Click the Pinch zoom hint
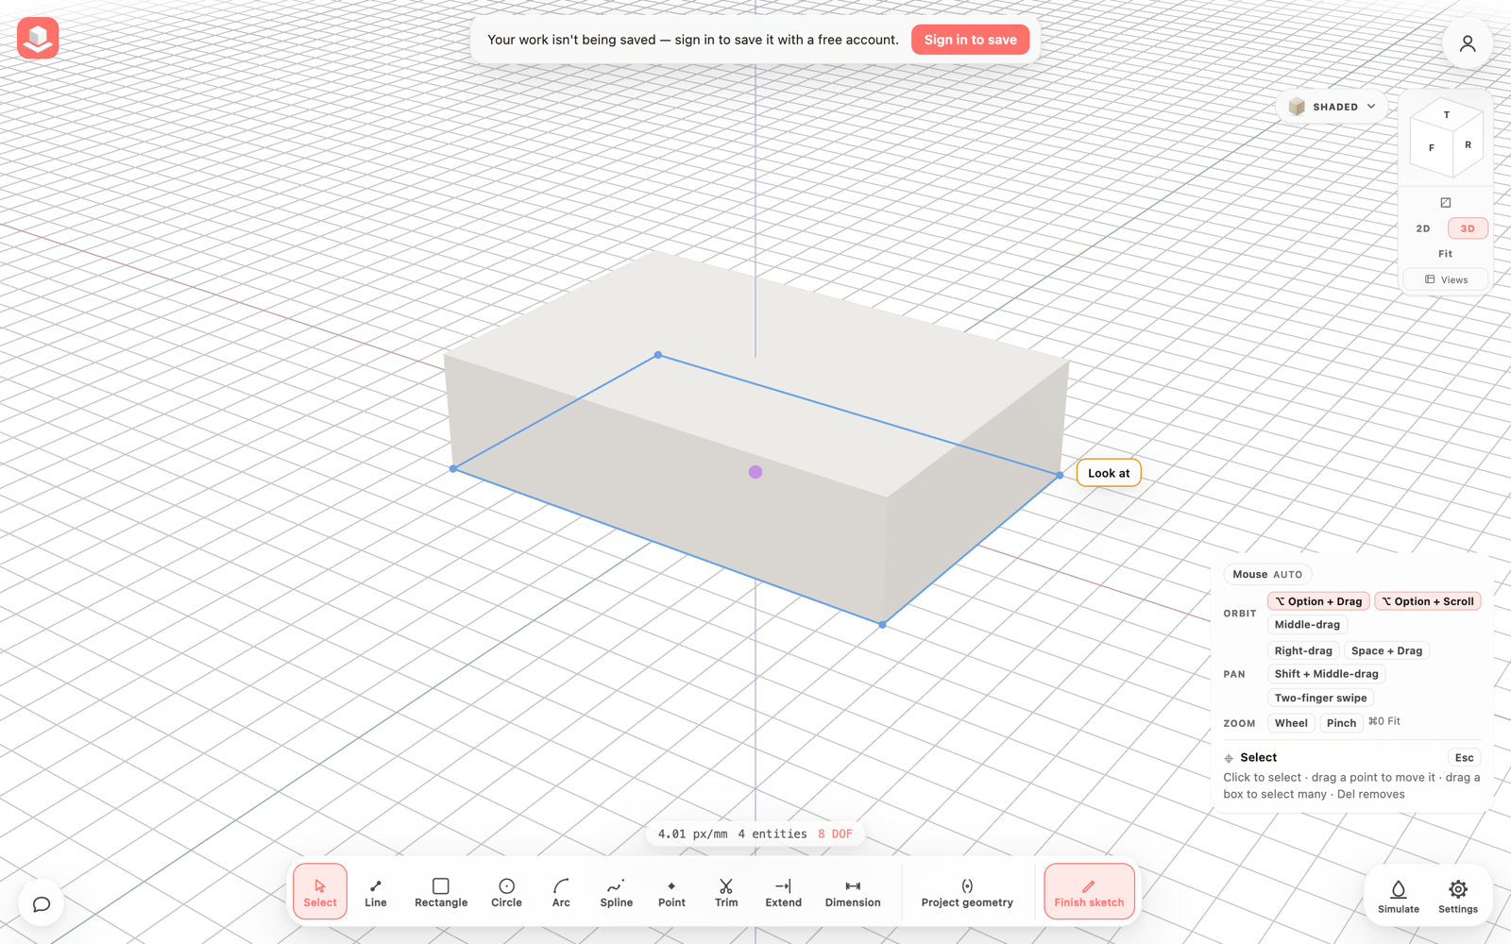1511x944 pixels. [x=1341, y=723]
